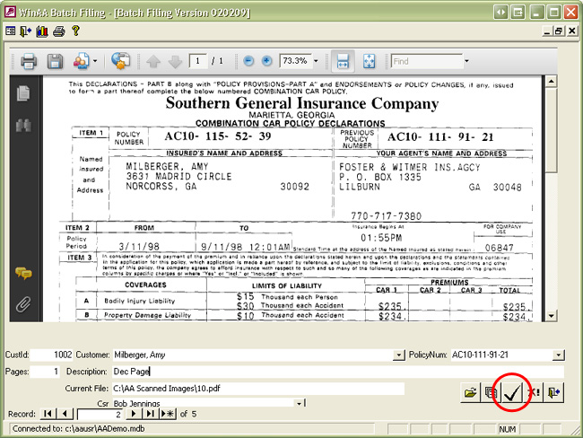
Task: Click status text Connected to: c:\aausr\AADemo.mdb
Action: click(x=78, y=429)
